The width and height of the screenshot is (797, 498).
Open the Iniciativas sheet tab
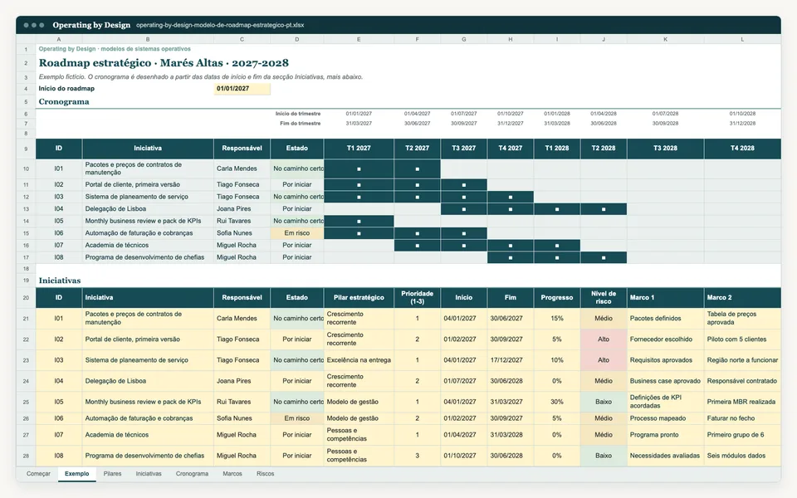coord(149,474)
